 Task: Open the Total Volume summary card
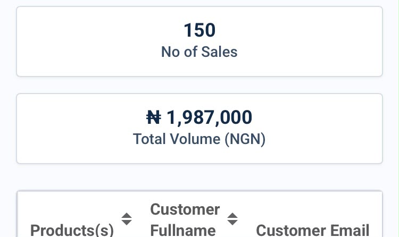199,129
